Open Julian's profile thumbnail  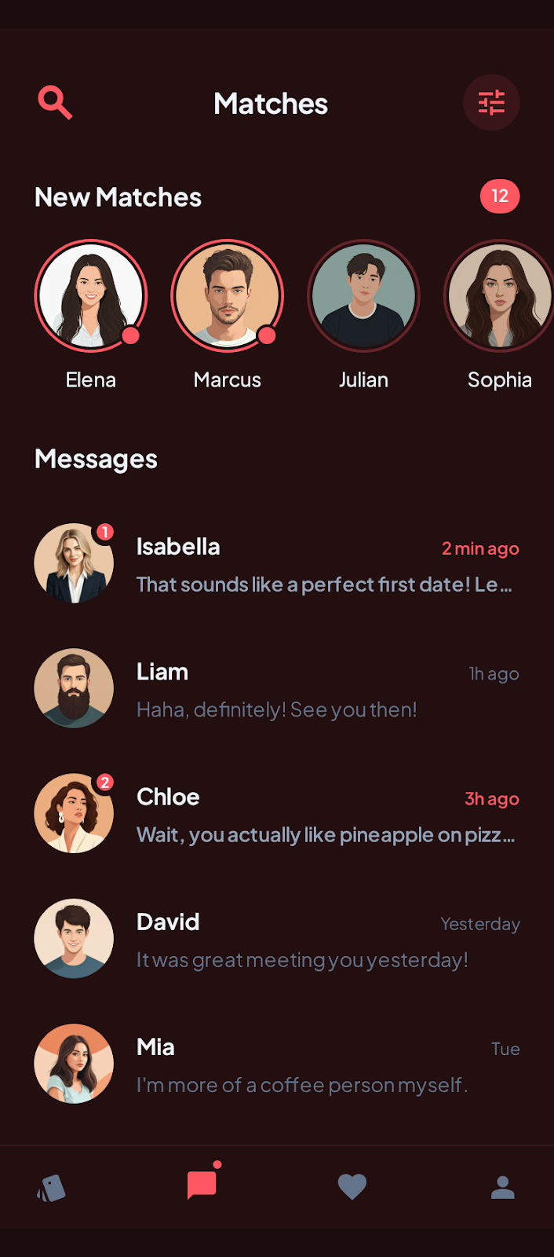pyautogui.click(x=363, y=296)
